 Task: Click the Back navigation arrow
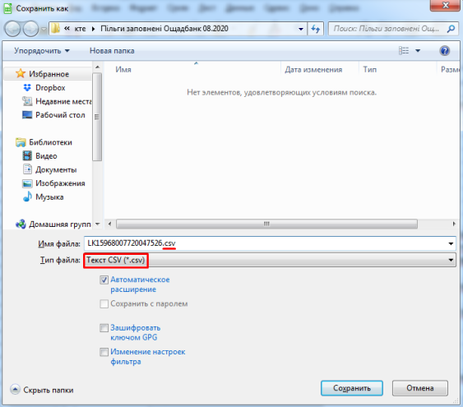tap(12, 29)
